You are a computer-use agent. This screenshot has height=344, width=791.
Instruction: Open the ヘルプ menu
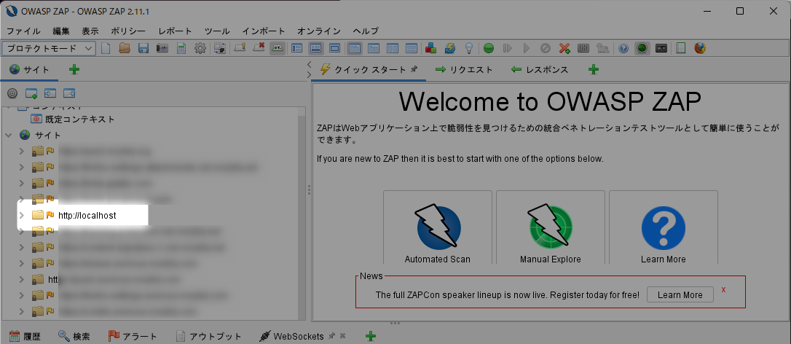(x=366, y=31)
